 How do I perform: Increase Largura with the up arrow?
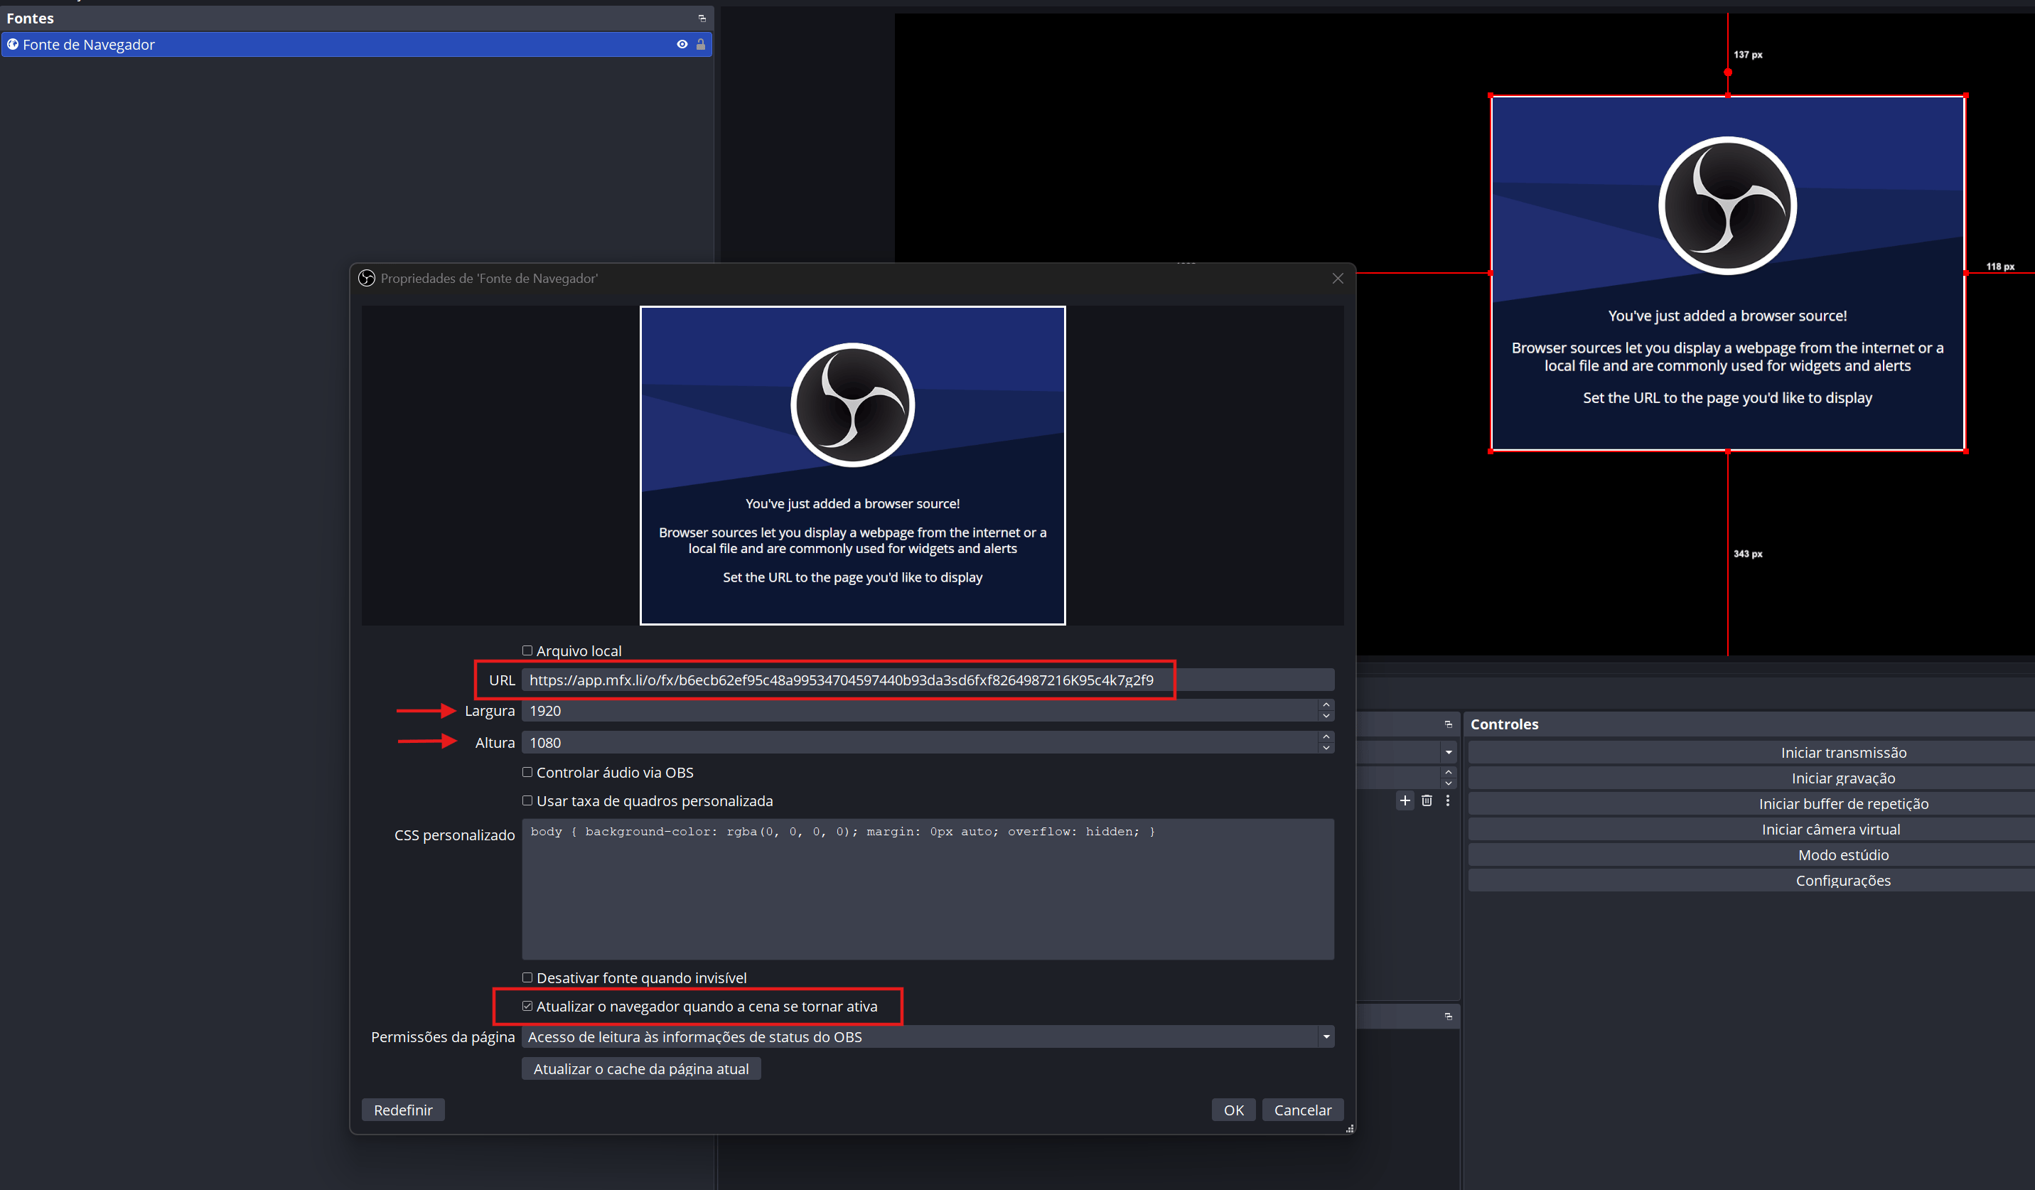click(1326, 705)
